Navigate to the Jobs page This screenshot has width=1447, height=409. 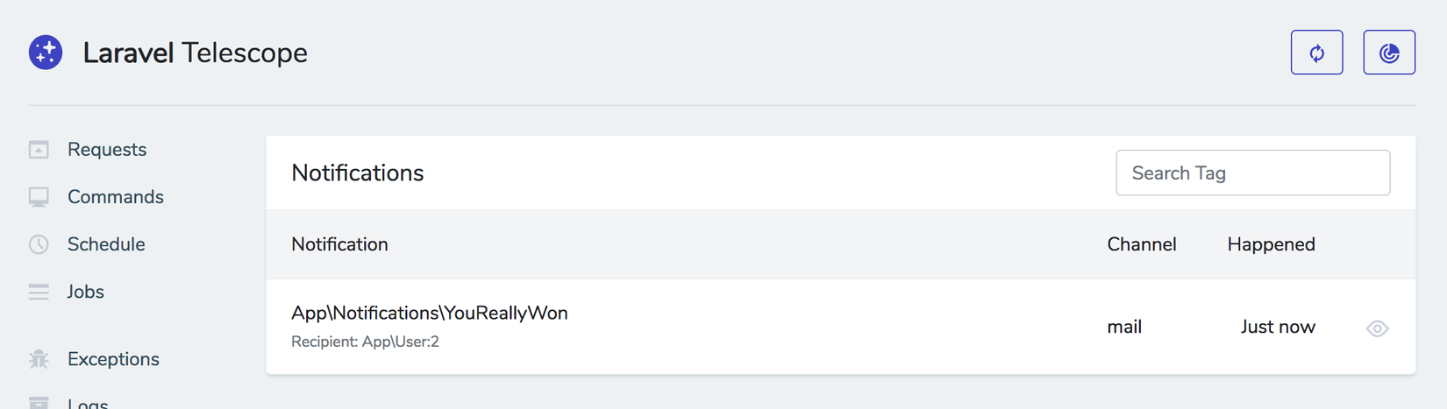coord(86,292)
